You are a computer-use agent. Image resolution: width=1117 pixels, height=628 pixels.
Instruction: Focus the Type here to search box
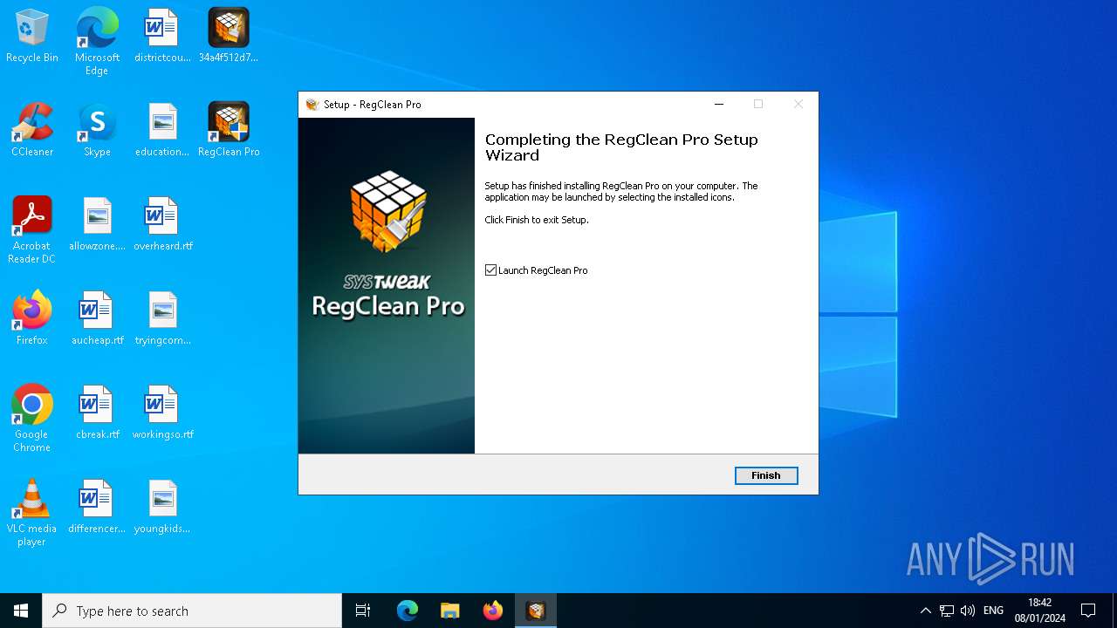point(192,611)
